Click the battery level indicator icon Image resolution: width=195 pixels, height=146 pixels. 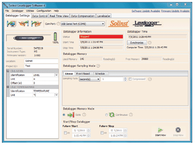point(55,37)
